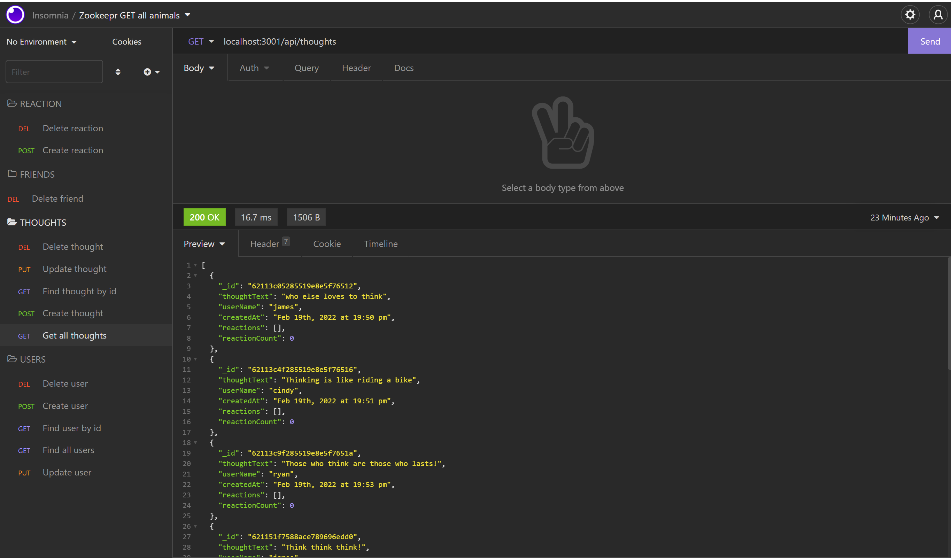Select the Delete friend request
Viewport: 951px width, 558px height.
[86, 199]
